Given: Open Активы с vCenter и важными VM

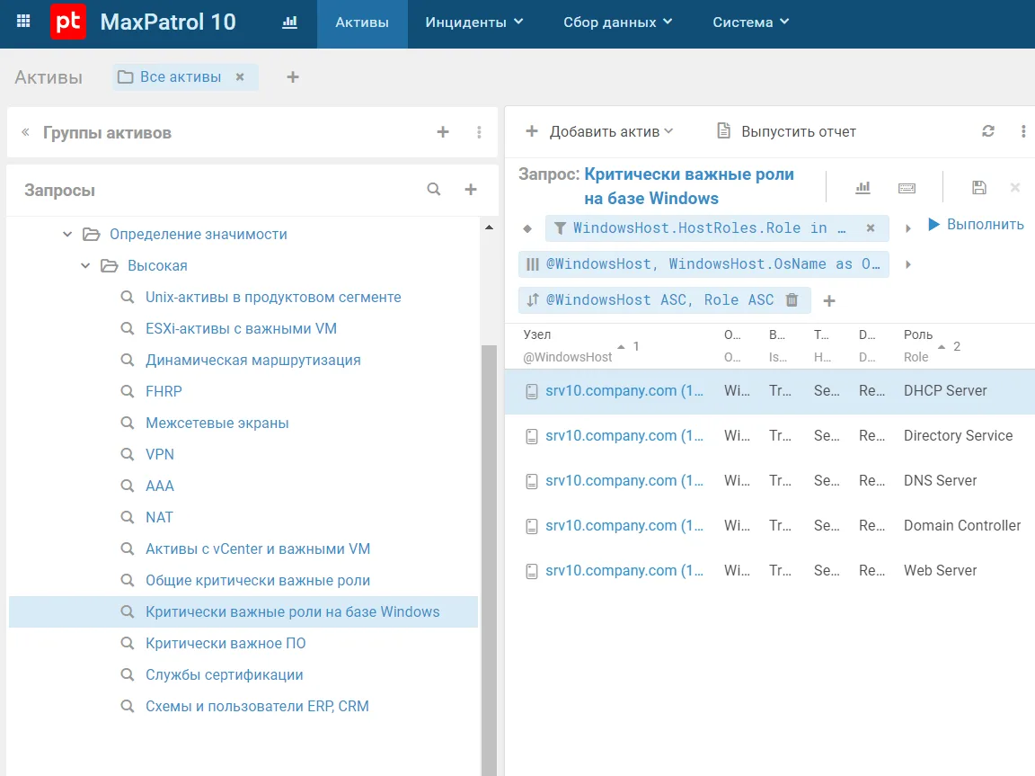Looking at the screenshot, I should pyautogui.click(x=258, y=549).
